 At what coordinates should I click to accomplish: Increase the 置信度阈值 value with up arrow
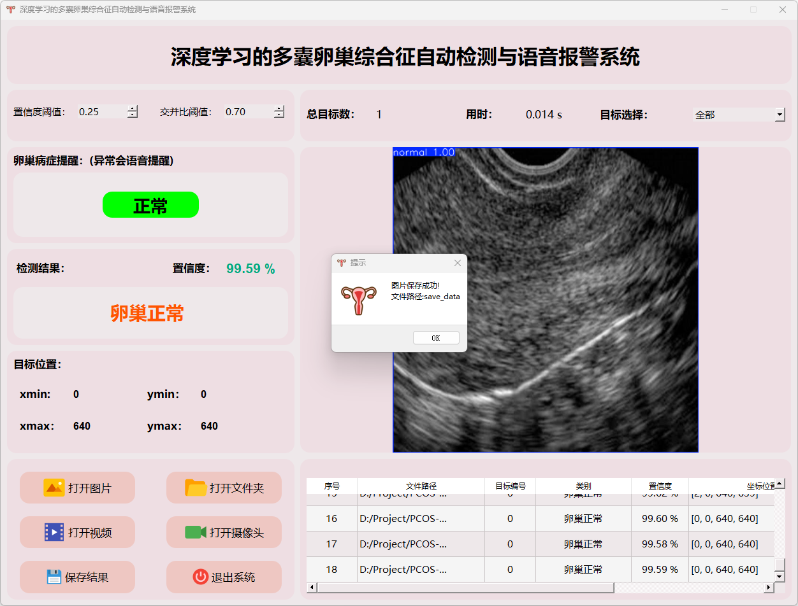(132, 108)
